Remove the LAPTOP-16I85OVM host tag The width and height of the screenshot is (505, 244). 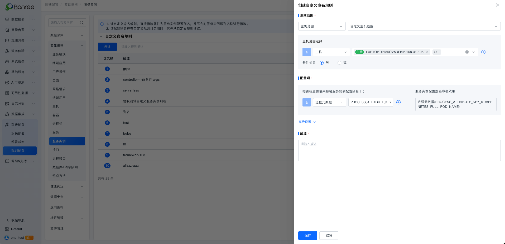point(427,52)
